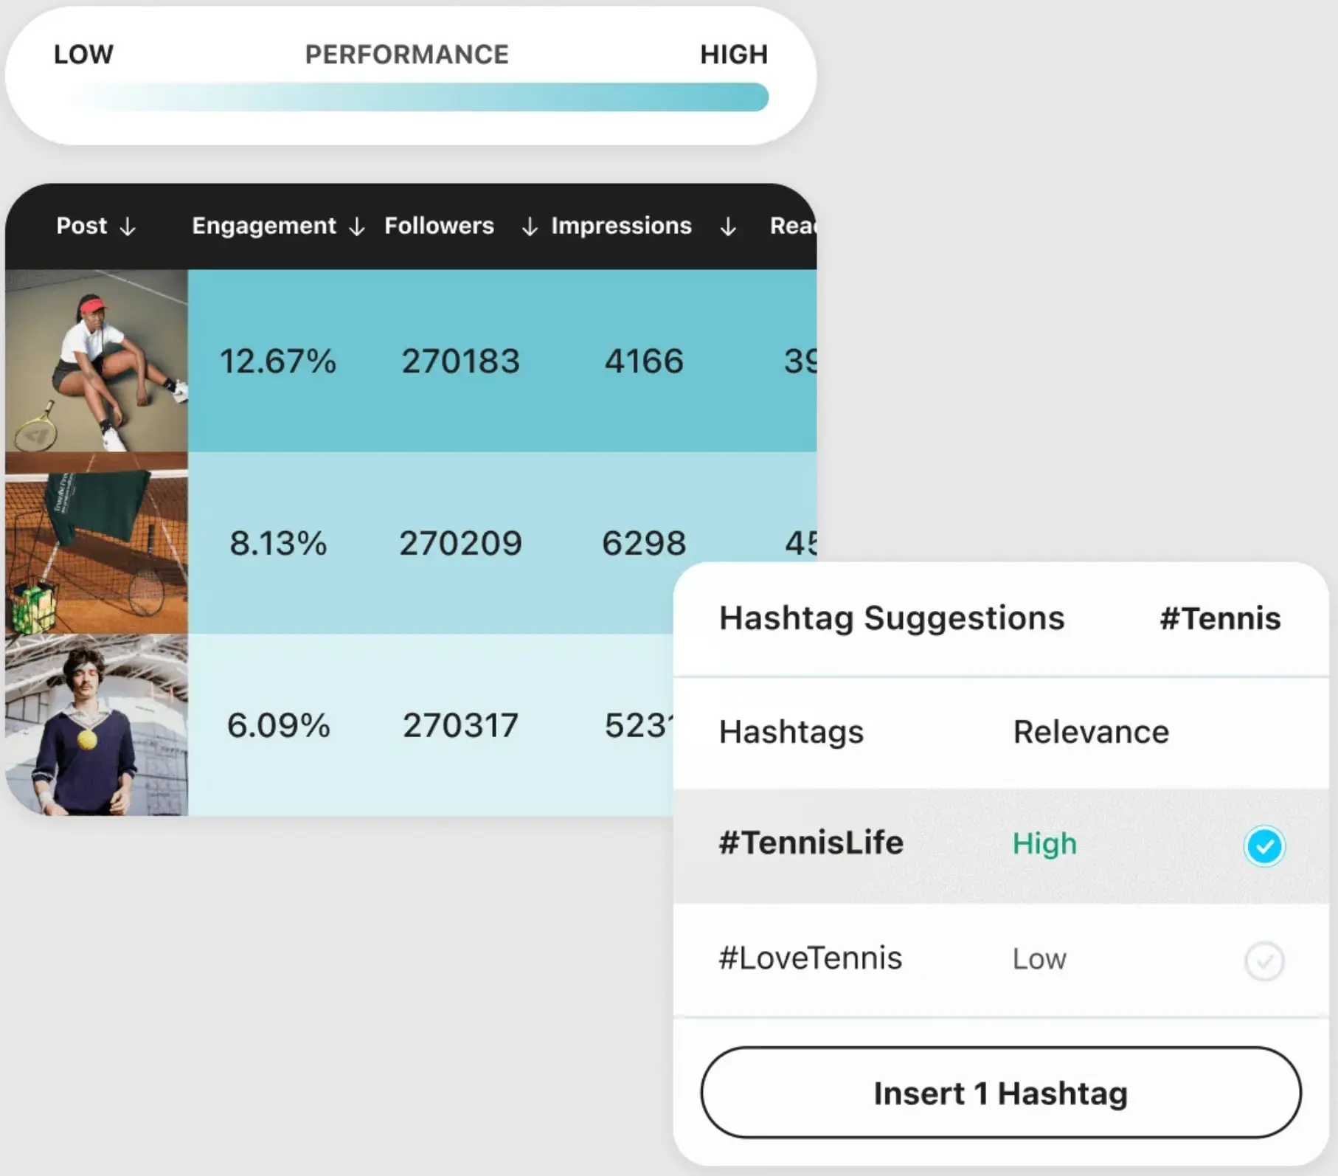Click the High relevance indicator for #TennisLife
This screenshot has width=1338, height=1176.
pos(1044,845)
